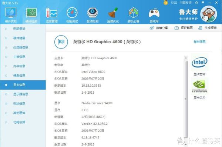
Task: Open 硬件体检 hardware checkup icon
Action: tap(11, 15)
